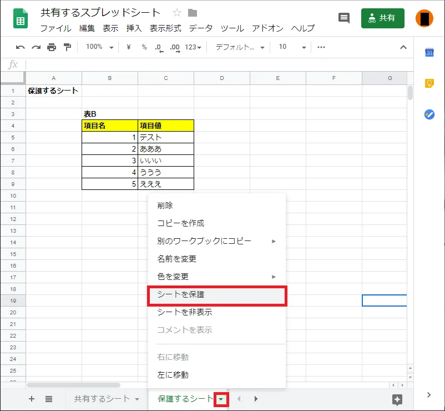Screen dimensions: 445x411
Task: Open the font size 10 dropdown
Action: pos(292,47)
